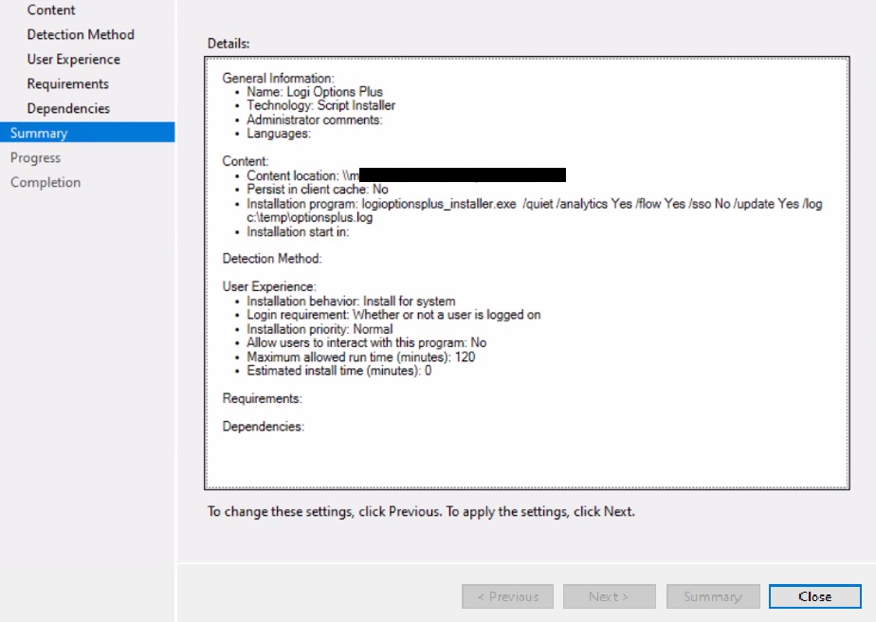Viewport: 876px width, 622px height.
Task: Click 'Maximum allowed run time (minutes): 120'
Action: tap(361, 357)
